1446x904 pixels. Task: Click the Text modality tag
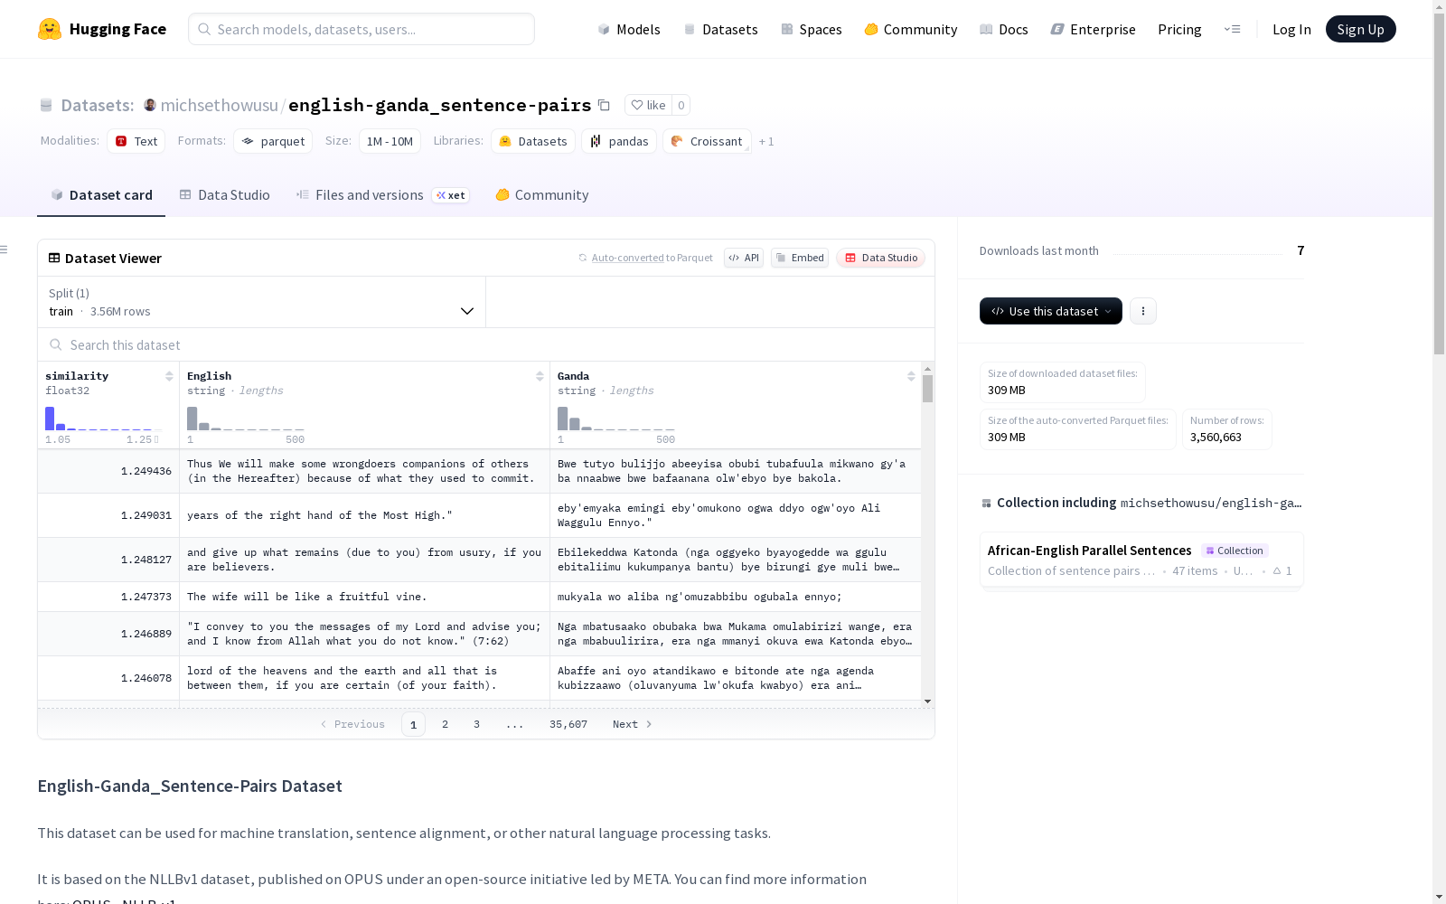pyautogui.click(x=136, y=141)
